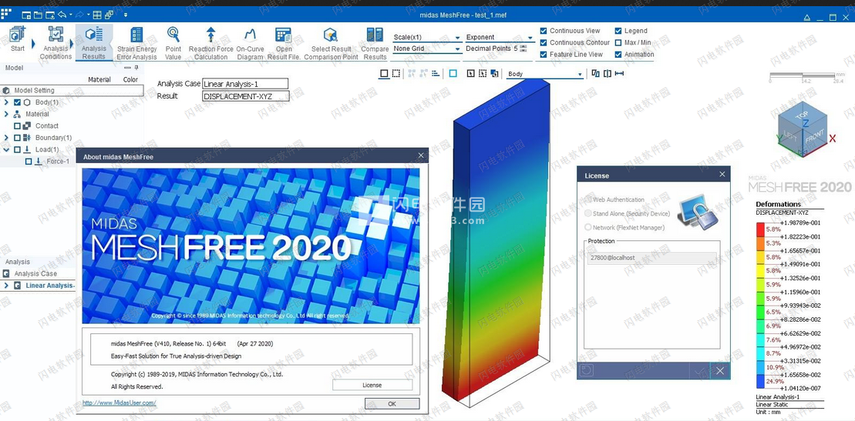Open Reaction Force Calculation
This screenshot has height=421, width=855.
click(x=211, y=43)
